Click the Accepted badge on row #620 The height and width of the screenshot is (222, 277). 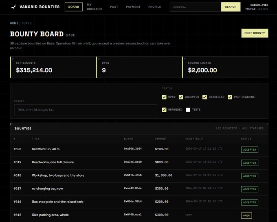249,150
